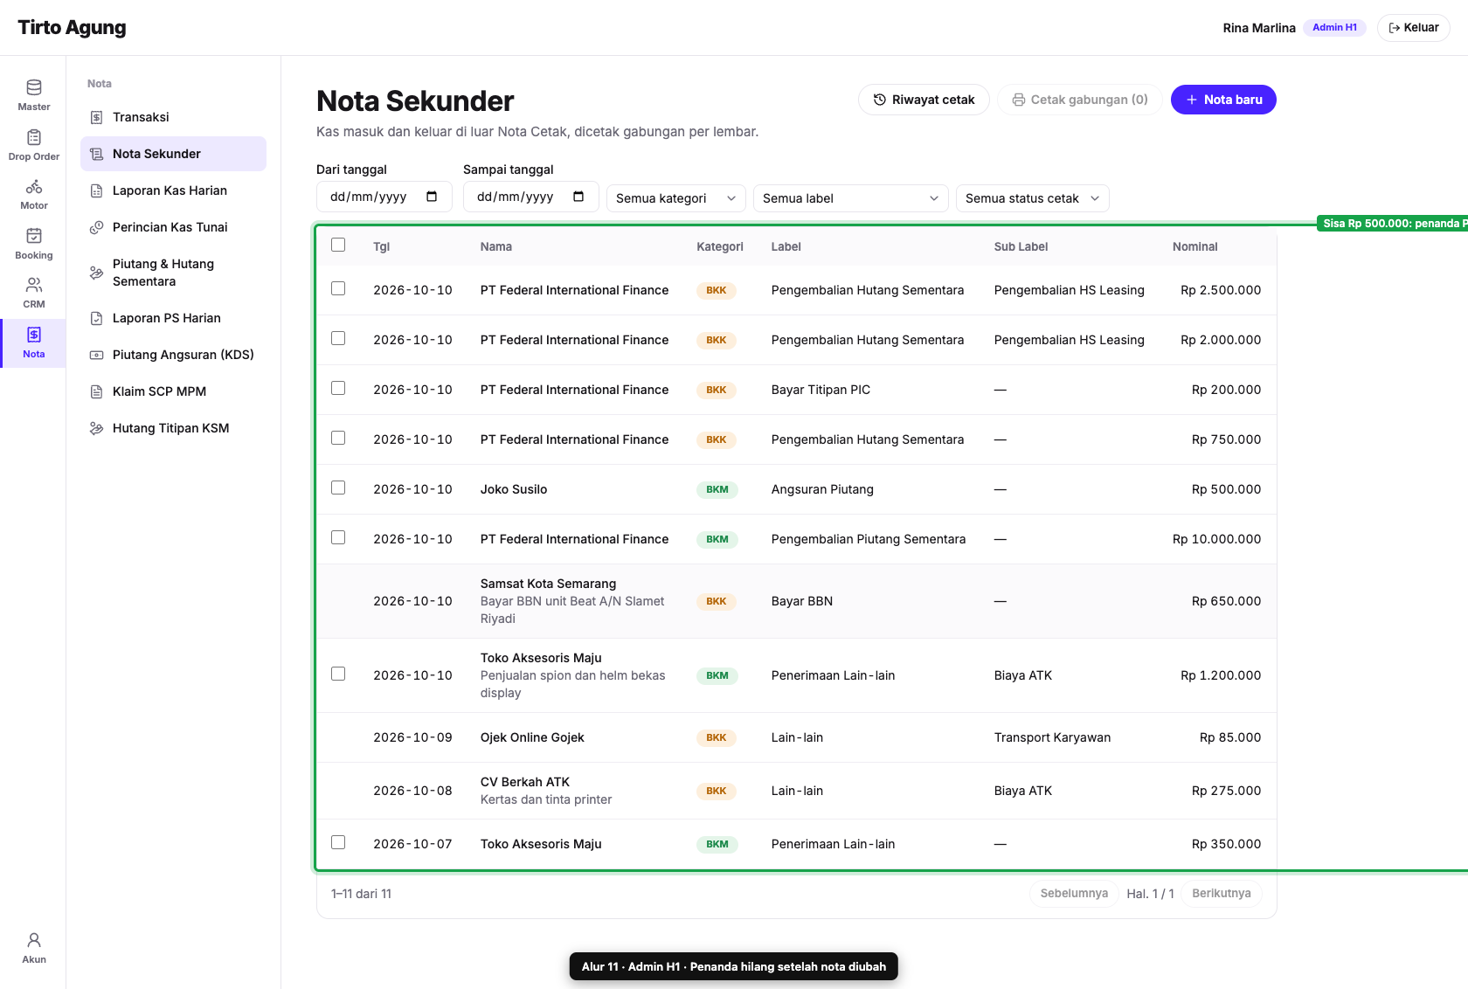1468x989 pixels.
Task: Open the Akun profile icon
Action: (x=34, y=940)
